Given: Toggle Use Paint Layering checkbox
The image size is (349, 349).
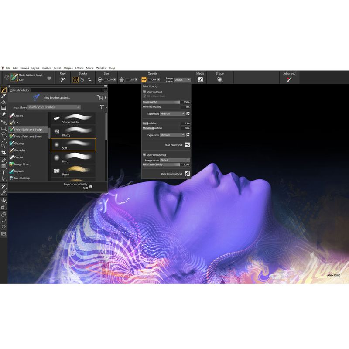Looking at the screenshot, I should click(144, 155).
